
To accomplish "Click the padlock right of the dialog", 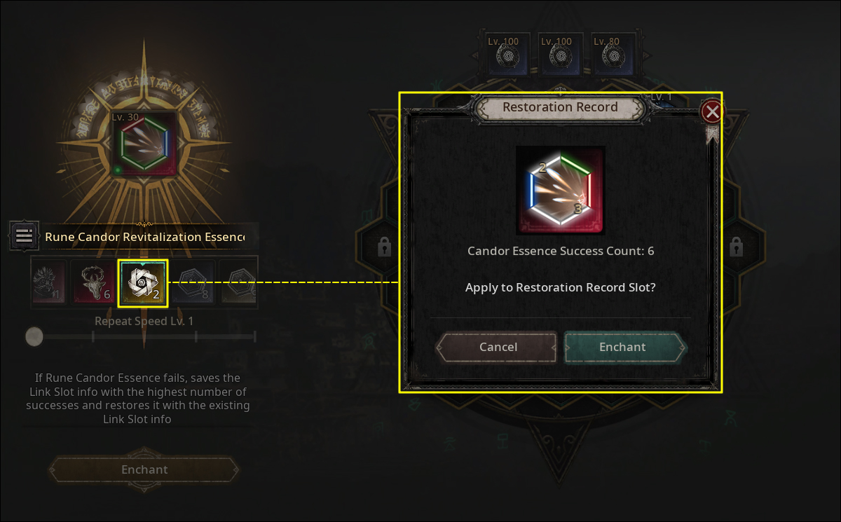I will tap(736, 247).
